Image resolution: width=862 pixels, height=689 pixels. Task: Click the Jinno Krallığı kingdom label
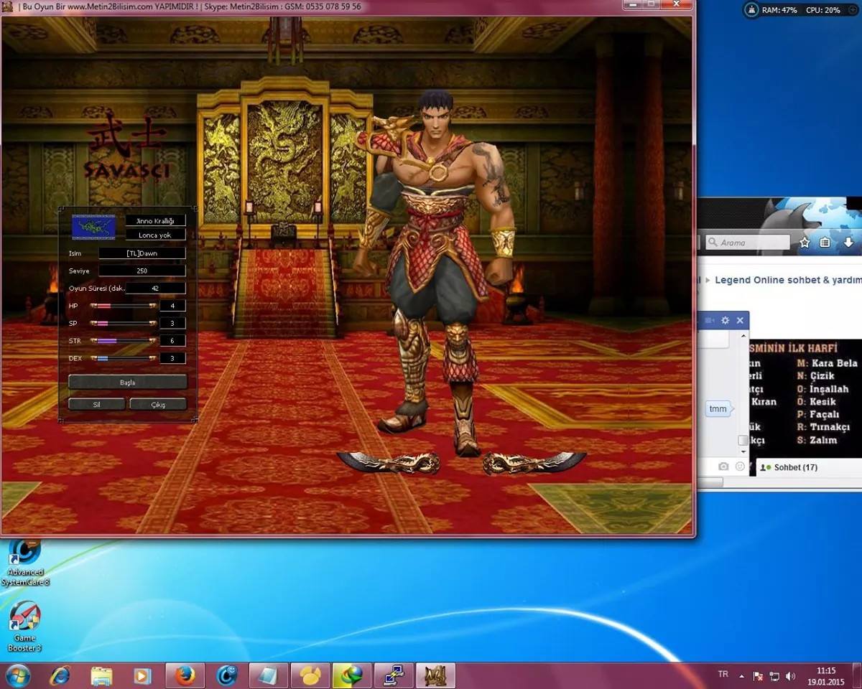[155, 221]
